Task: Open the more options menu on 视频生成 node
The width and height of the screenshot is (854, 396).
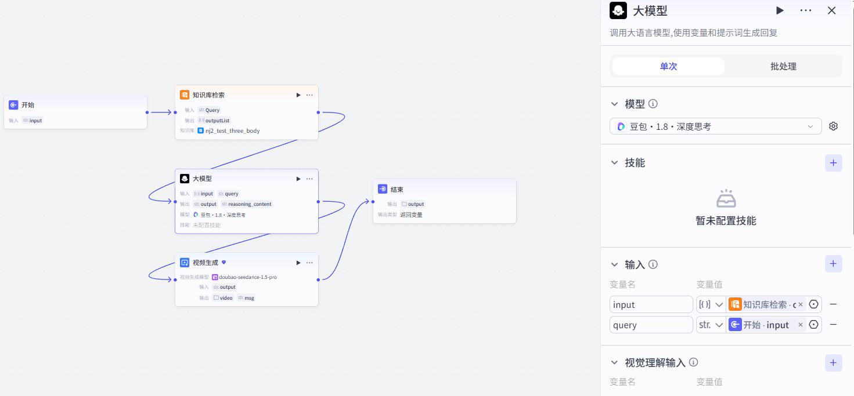Action: (309, 263)
